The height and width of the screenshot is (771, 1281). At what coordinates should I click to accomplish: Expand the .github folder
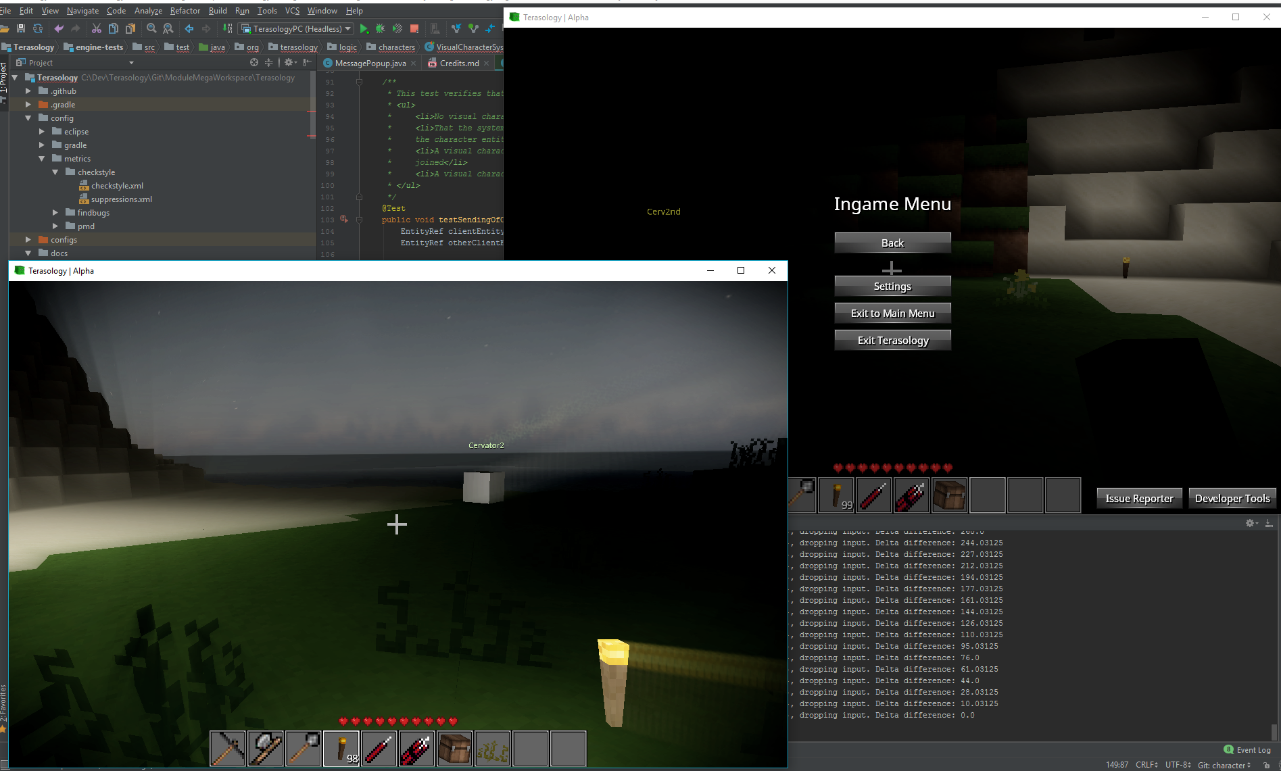(28, 91)
